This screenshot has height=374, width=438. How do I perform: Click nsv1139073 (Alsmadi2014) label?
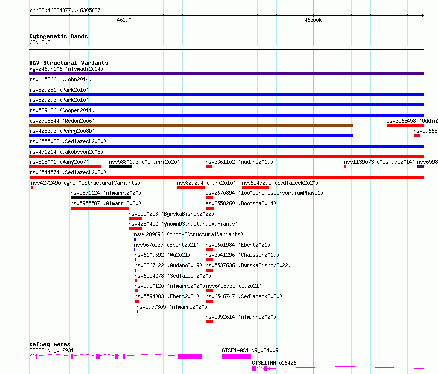pyautogui.click(x=379, y=162)
